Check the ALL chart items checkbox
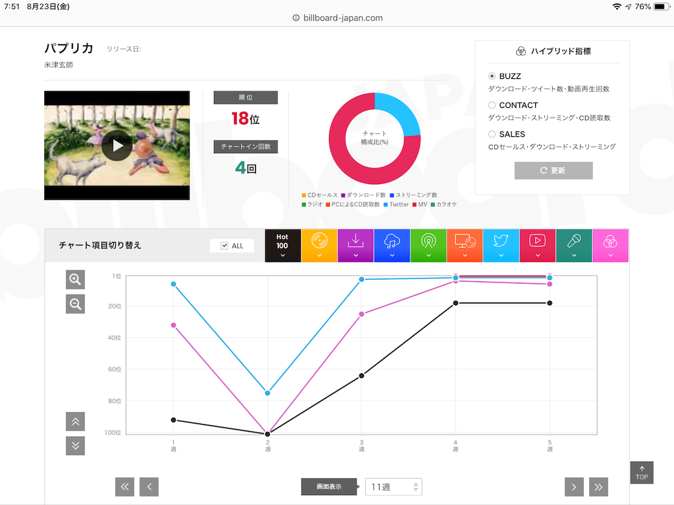The width and height of the screenshot is (674, 505). 224,246
